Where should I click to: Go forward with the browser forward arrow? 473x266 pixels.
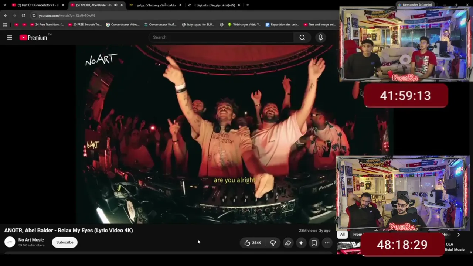[14, 16]
